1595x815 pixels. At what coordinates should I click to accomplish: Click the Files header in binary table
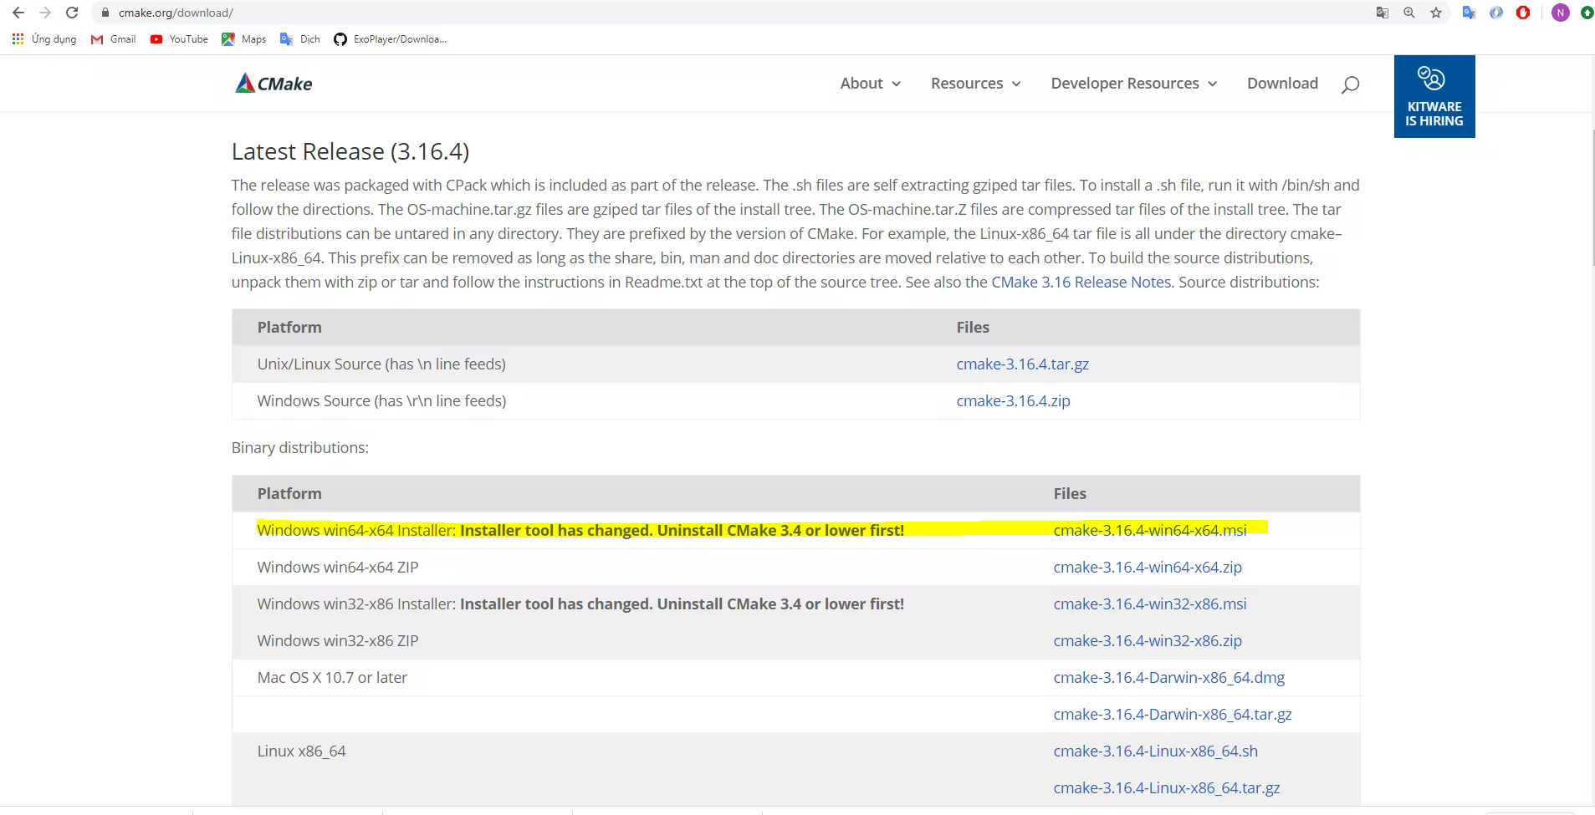(x=1070, y=493)
